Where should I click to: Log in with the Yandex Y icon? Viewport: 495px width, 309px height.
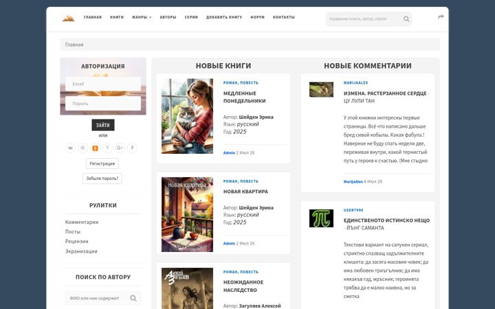[107, 148]
